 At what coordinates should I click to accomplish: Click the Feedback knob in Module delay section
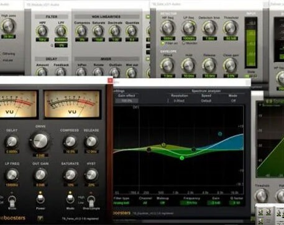(60, 71)
